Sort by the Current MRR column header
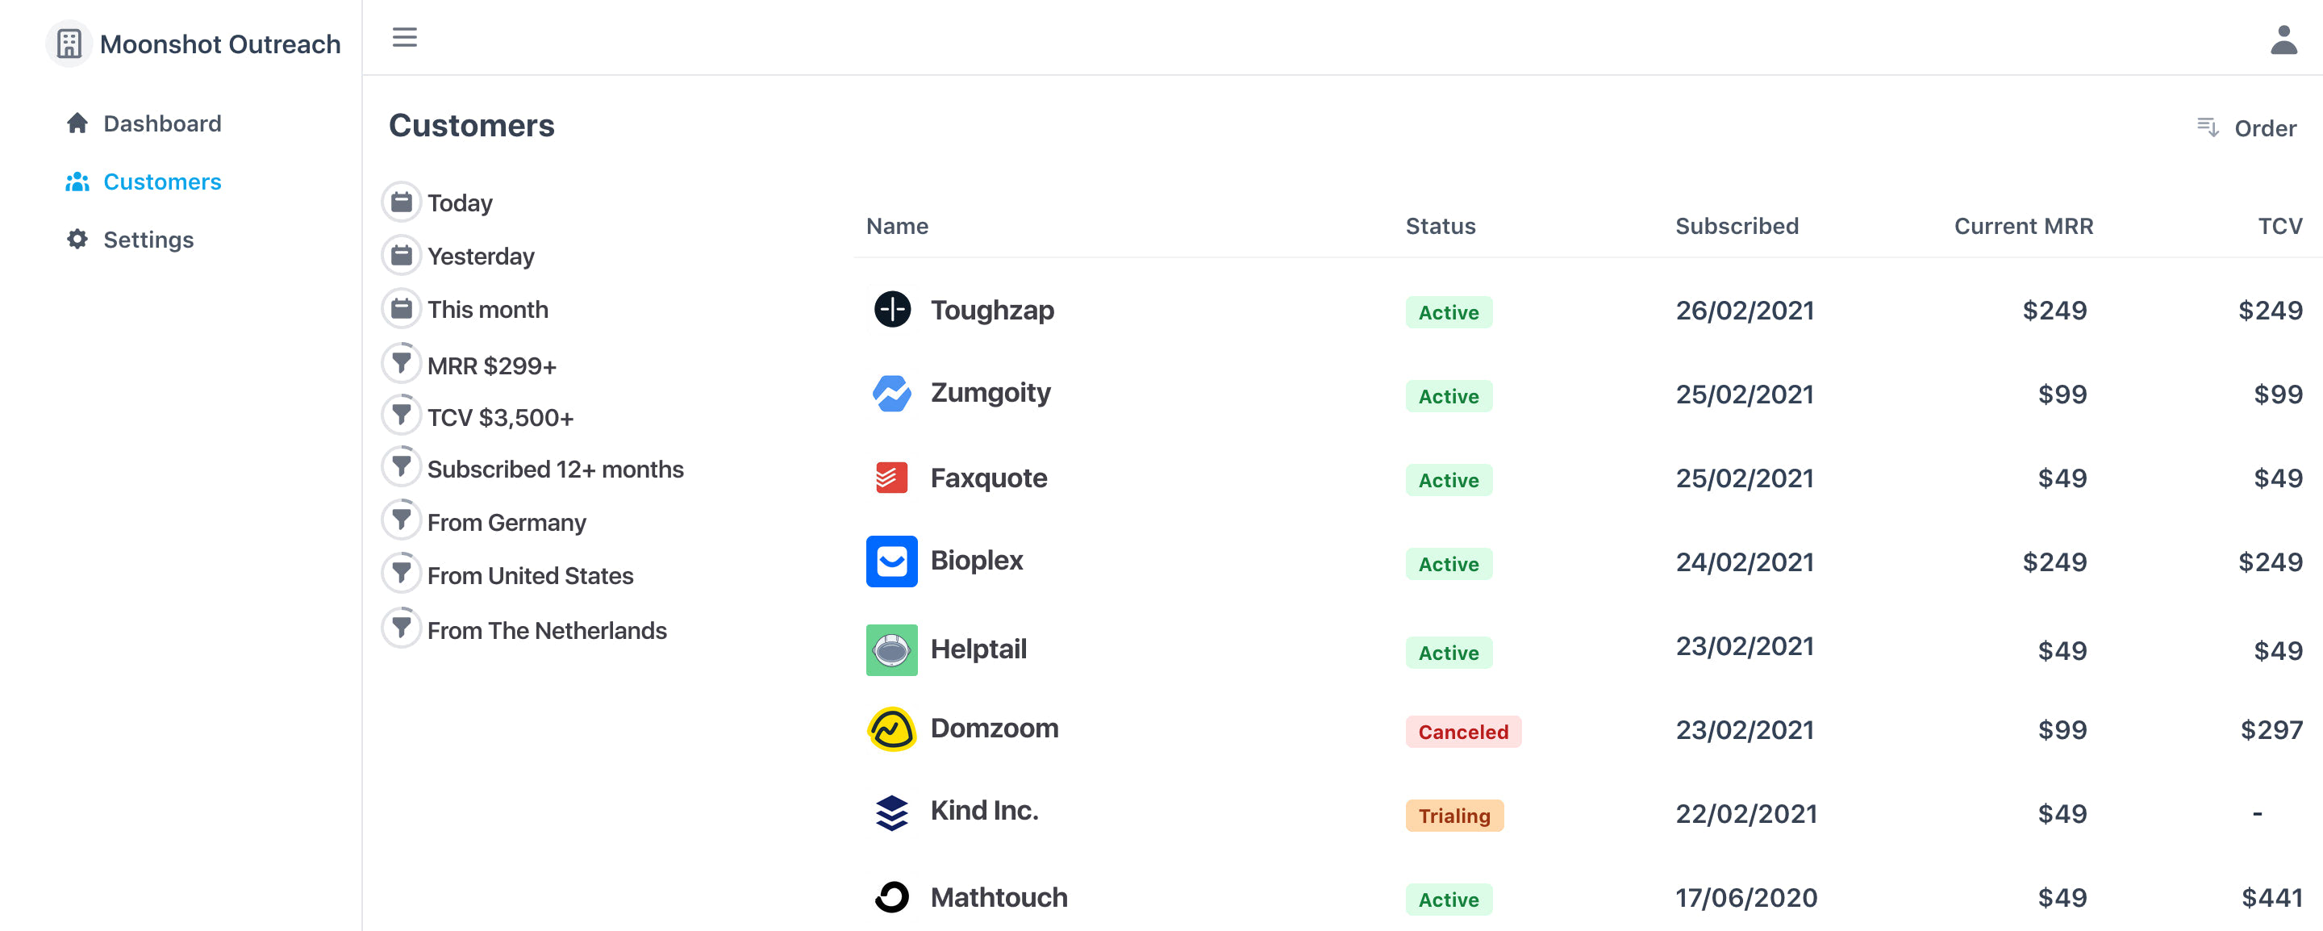Screen dimensions: 2323x931 point(2023,226)
